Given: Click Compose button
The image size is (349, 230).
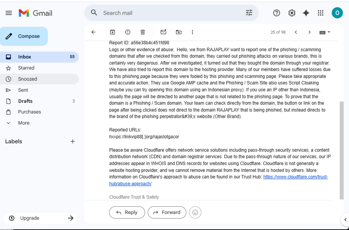Looking at the screenshot, I should pyautogui.click(x=24, y=36).
